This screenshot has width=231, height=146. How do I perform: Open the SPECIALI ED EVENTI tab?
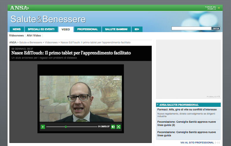click(x=41, y=29)
